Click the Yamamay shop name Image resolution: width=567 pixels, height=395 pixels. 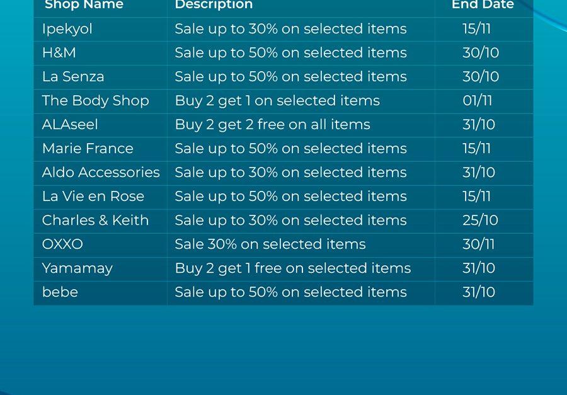click(77, 269)
